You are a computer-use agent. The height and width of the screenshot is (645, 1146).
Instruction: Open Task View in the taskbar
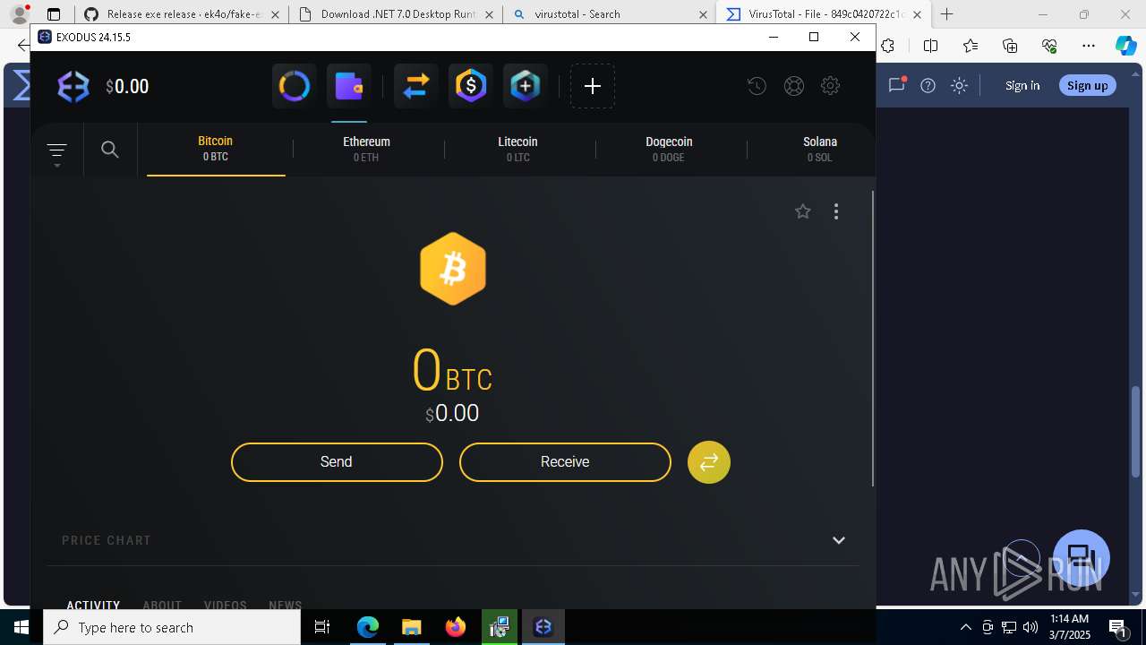[323, 627]
